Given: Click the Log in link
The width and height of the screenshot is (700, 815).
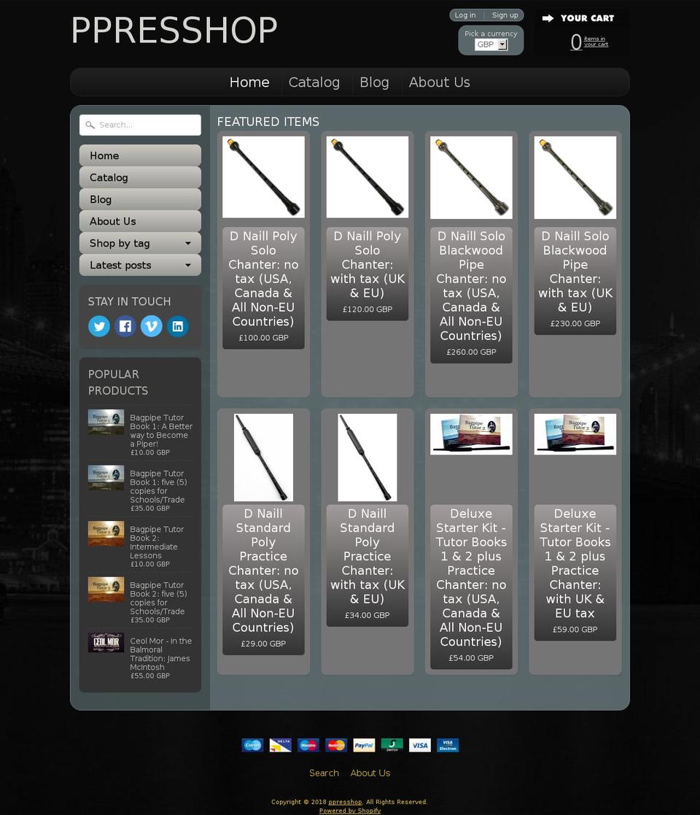Looking at the screenshot, I should click(x=465, y=15).
